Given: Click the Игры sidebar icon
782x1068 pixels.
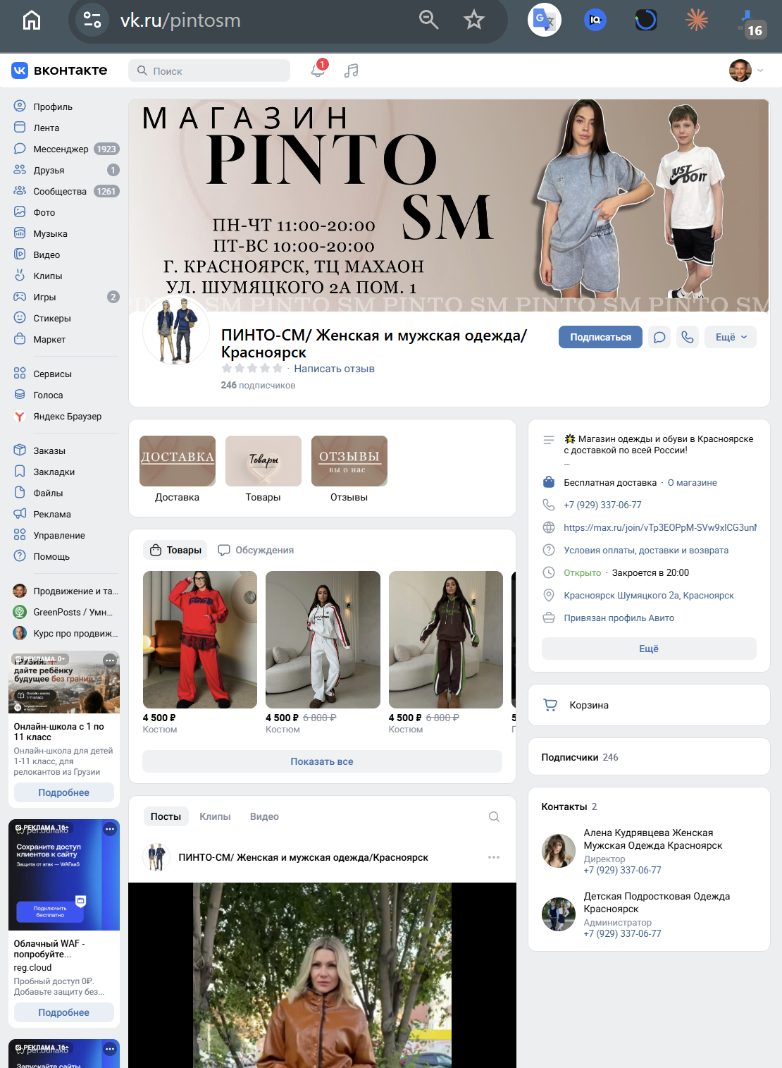Looking at the screenshot, I should point(20,297).
